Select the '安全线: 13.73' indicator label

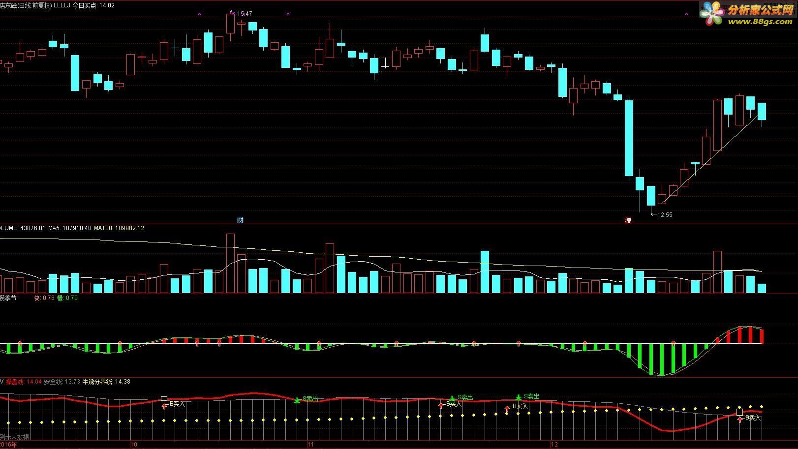point(62,382)
